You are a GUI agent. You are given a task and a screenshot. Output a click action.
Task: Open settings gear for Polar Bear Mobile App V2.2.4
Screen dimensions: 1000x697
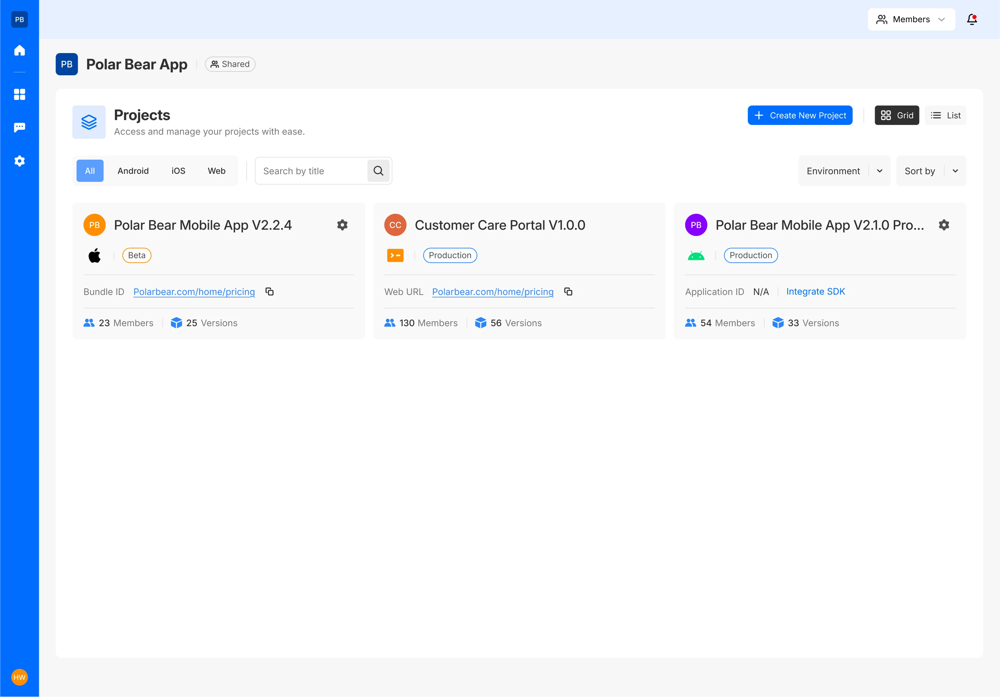tap(342, 225)
